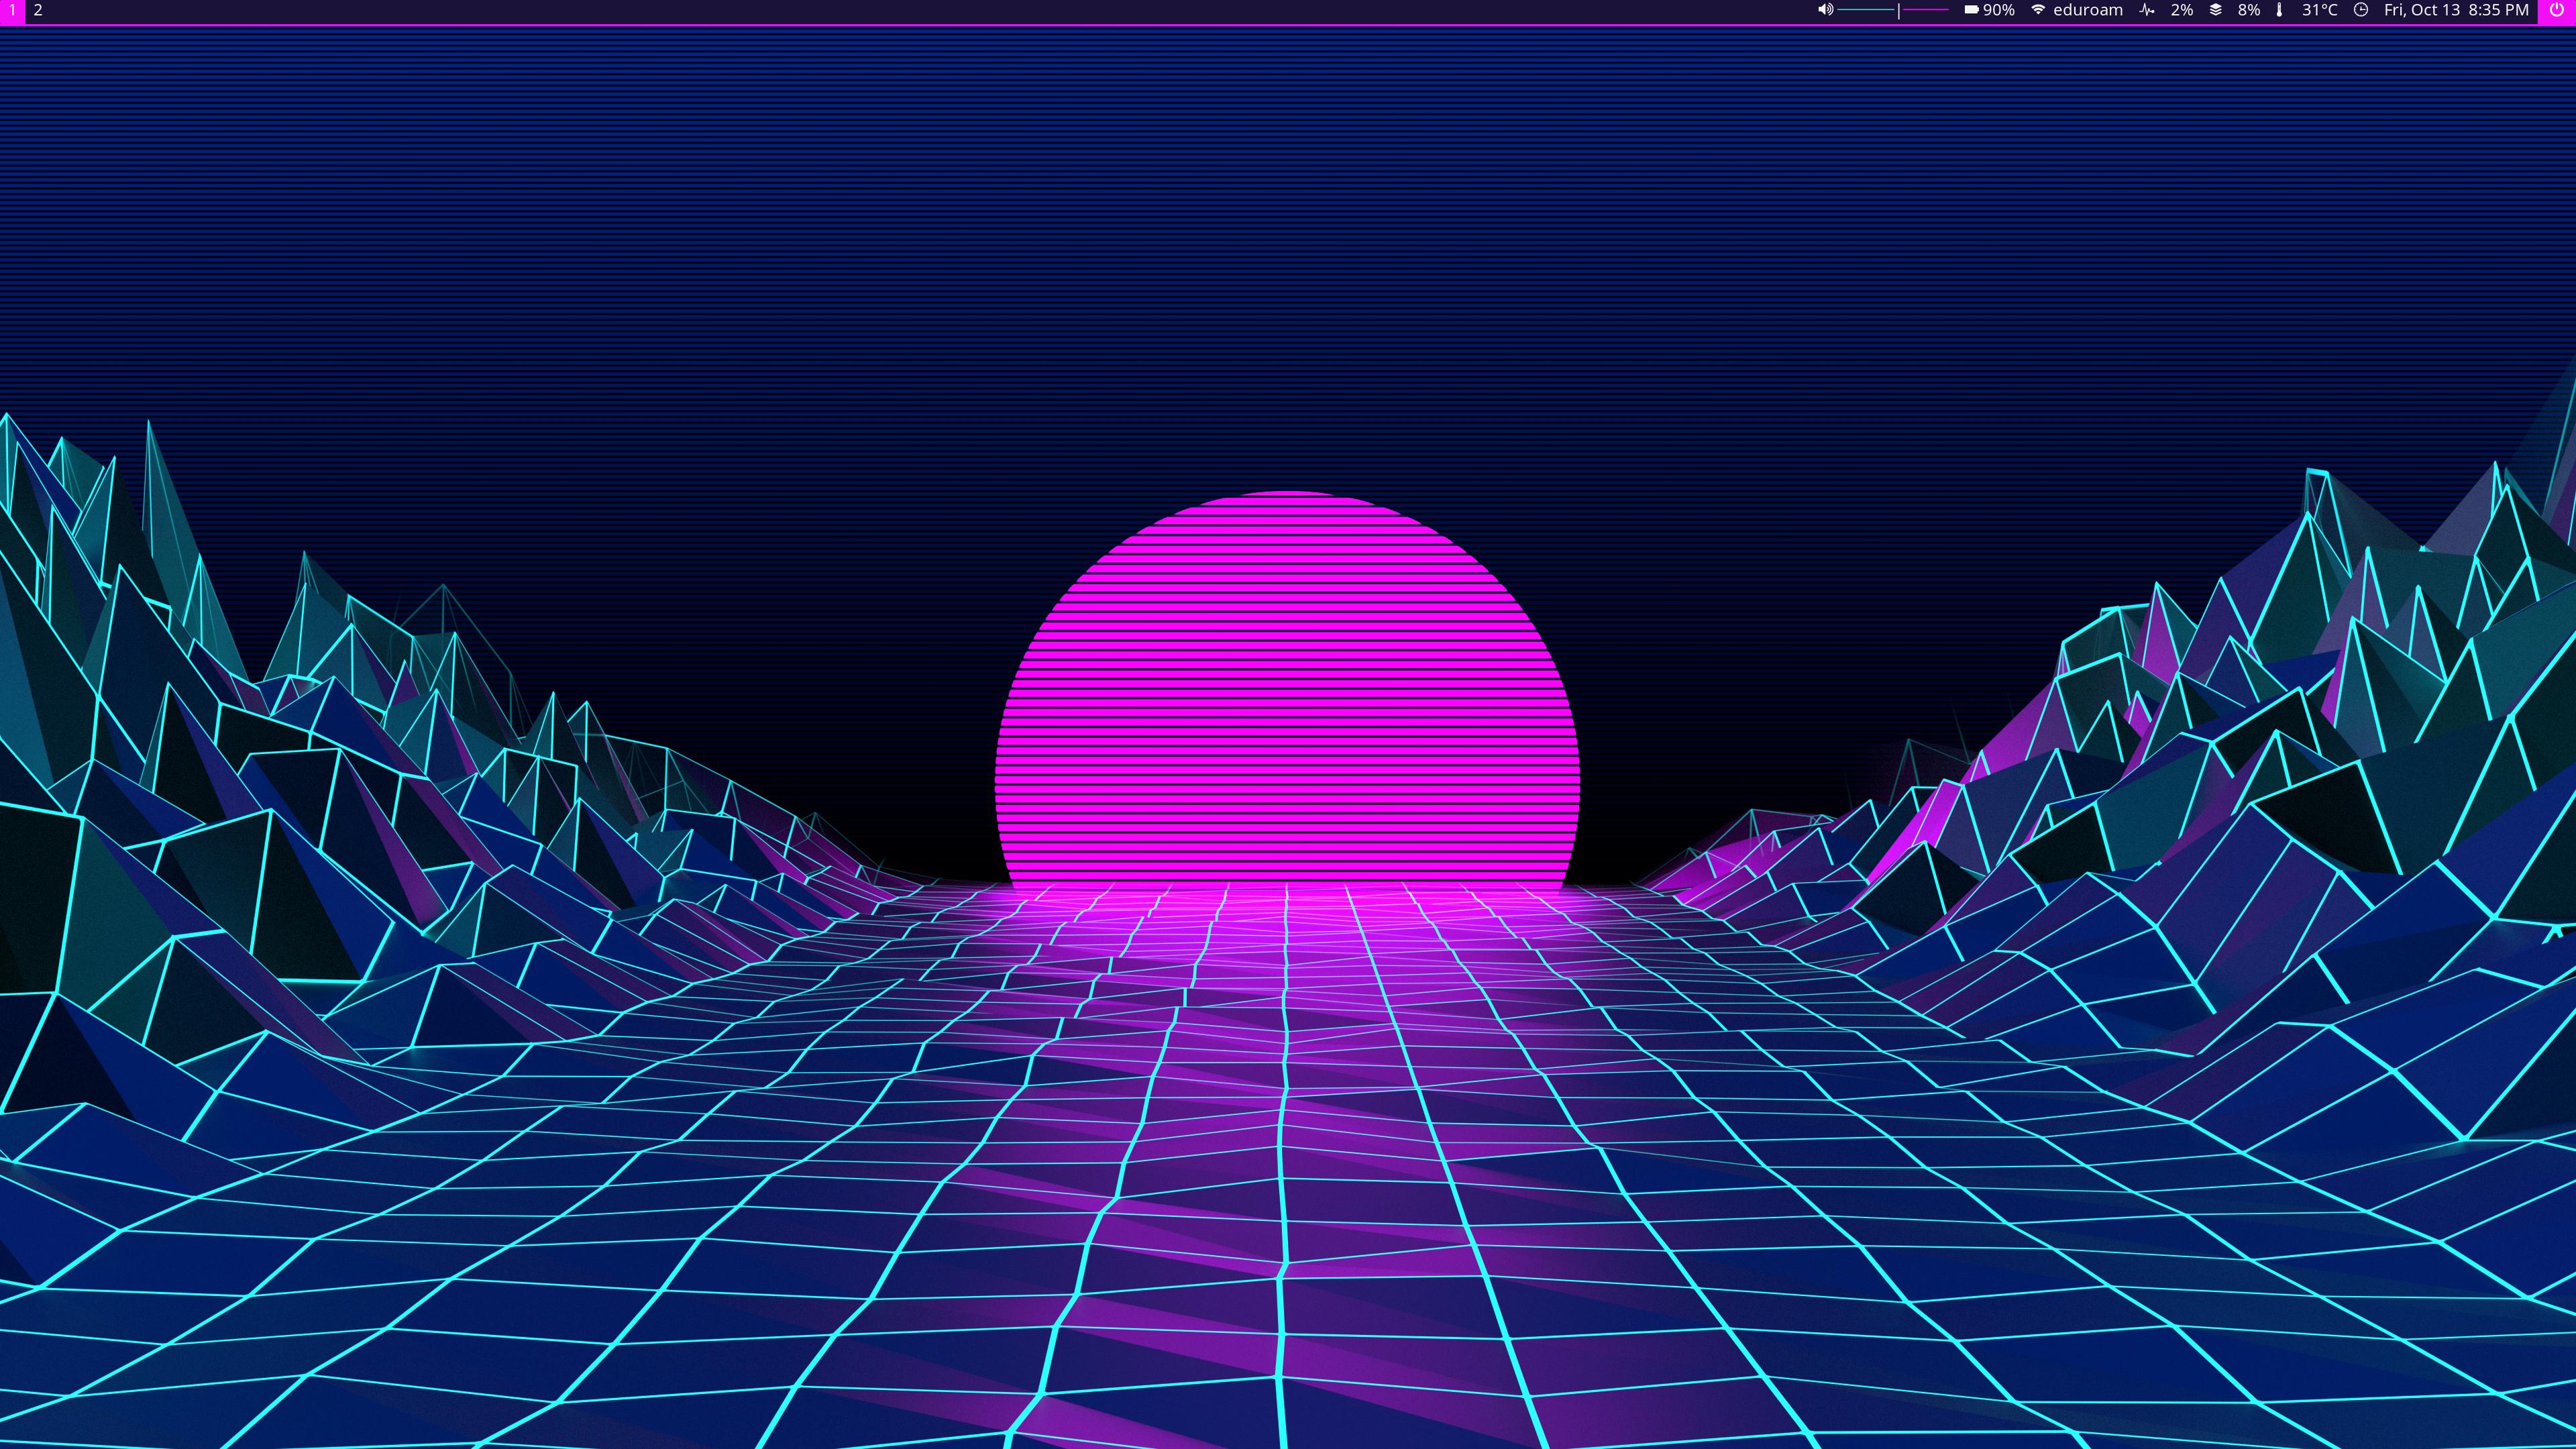Click the eduroam network name
Screen dimensions: 2576x1449
pos(2088,10)
